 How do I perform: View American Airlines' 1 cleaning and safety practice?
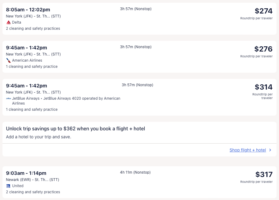32,67
